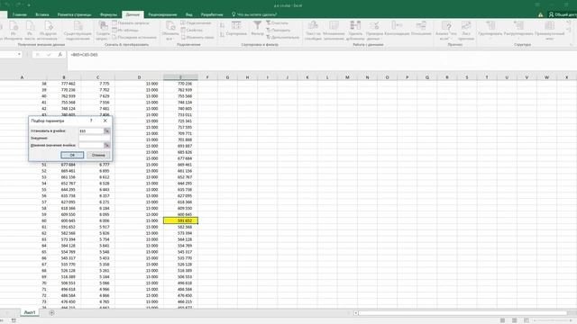Click the Фильтр funnel icon
This screenshot has height=324, width=577.
257,28
